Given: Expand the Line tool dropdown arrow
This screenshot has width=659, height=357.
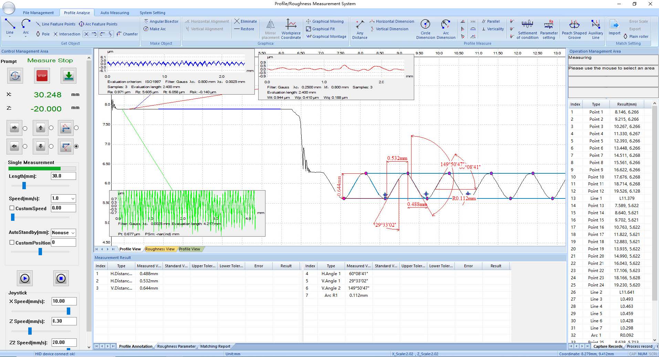Looking at the screenshot, I should (x=10, y=37).
